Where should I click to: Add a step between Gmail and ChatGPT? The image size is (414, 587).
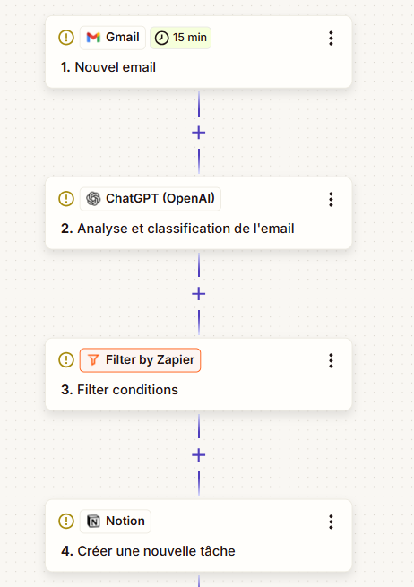(x=199, y=133)
